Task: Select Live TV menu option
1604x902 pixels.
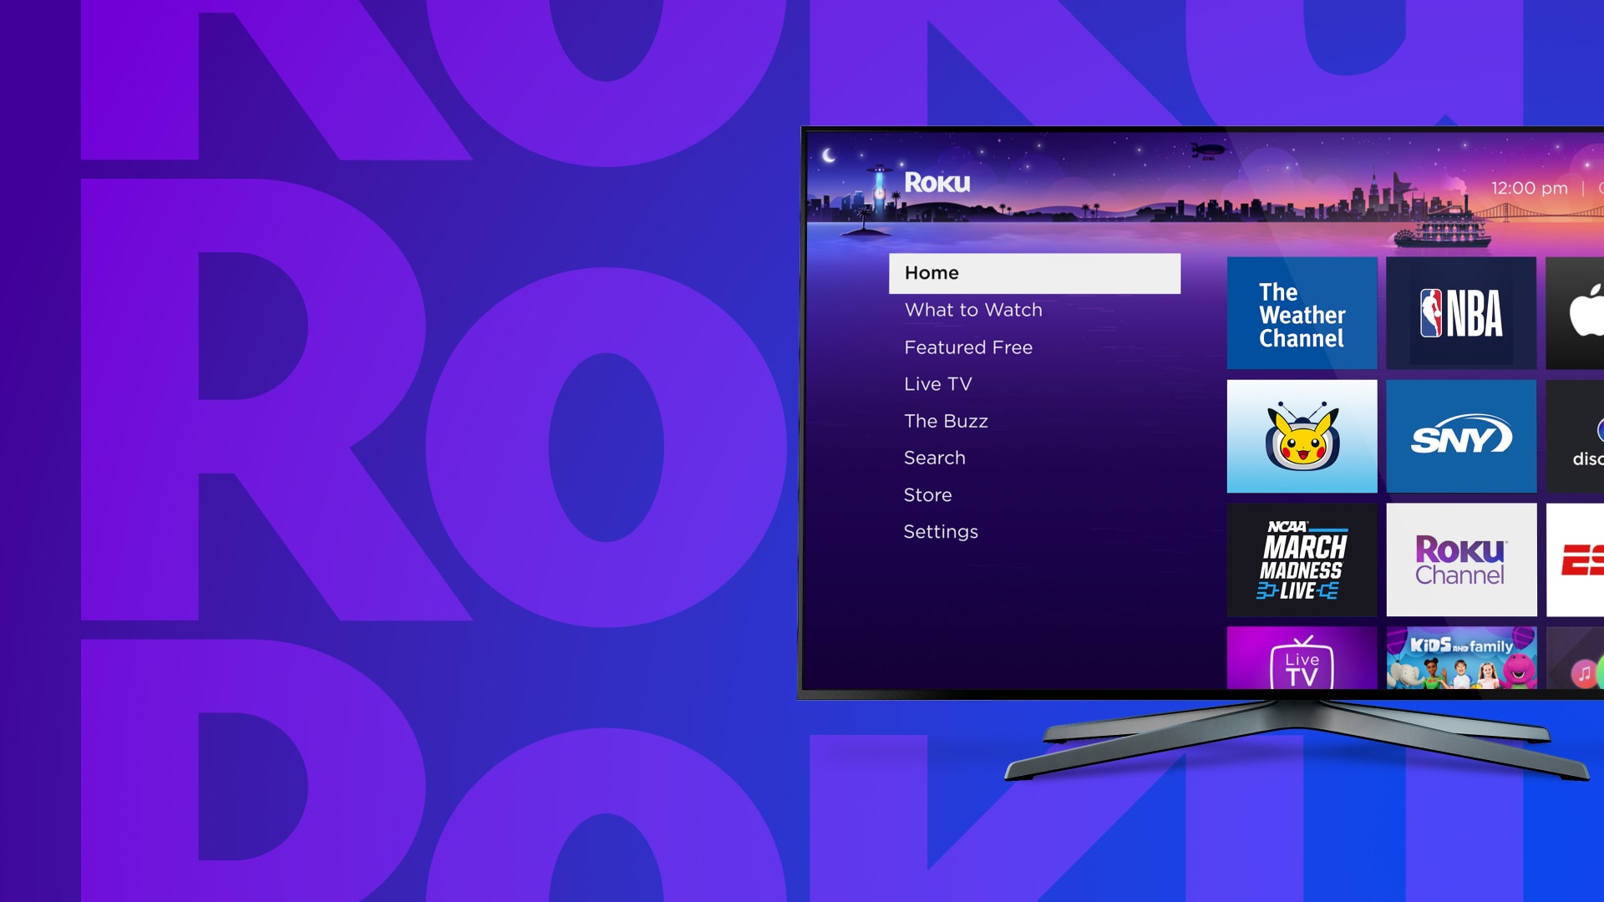Action: (939, 384)
